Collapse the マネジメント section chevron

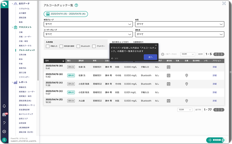point(13,27)
